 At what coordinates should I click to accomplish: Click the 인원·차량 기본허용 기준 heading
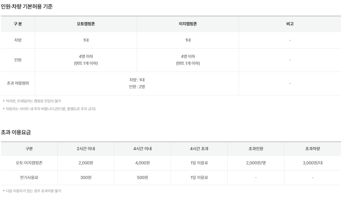click(x=27, y=7)
